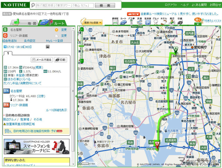Click the 行きたいリスト link
222x168 pixels.
coord(213,21)
